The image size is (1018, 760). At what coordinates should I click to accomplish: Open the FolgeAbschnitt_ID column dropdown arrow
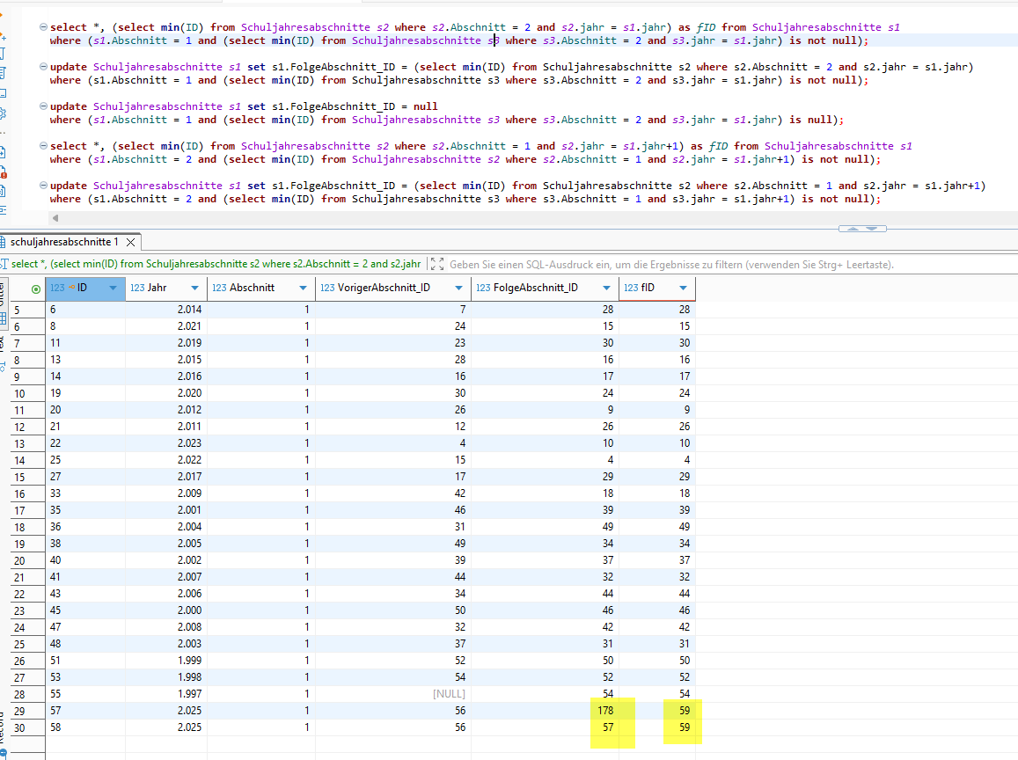[606, 288]
